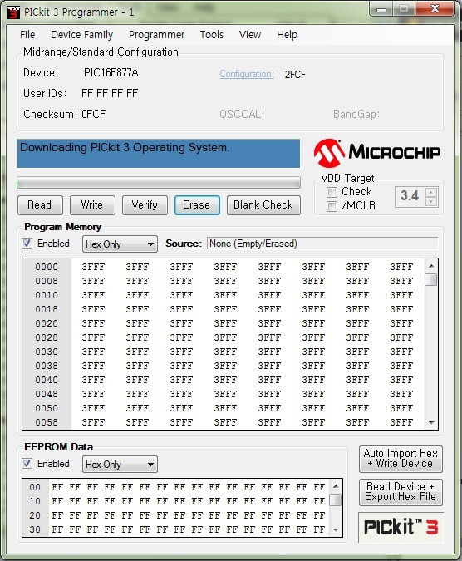Click the User IDs value FF FF FF FF
The height and width of the screenshot is (561, 462).
pos(110,93)
